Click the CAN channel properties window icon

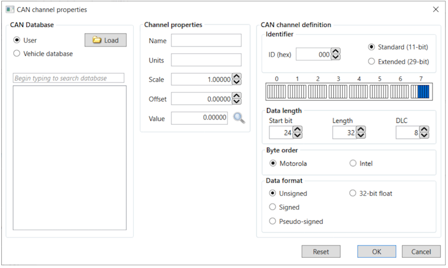click(x=10, y=10)
